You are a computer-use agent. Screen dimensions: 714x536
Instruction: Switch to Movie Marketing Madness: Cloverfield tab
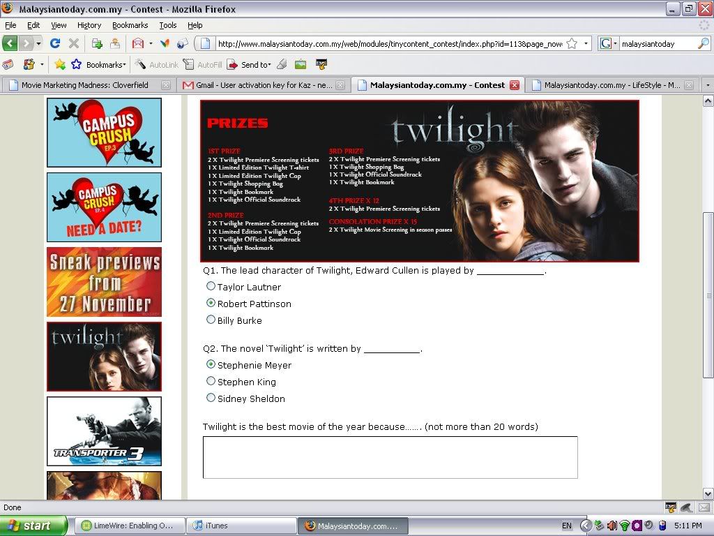coord(89,84)
